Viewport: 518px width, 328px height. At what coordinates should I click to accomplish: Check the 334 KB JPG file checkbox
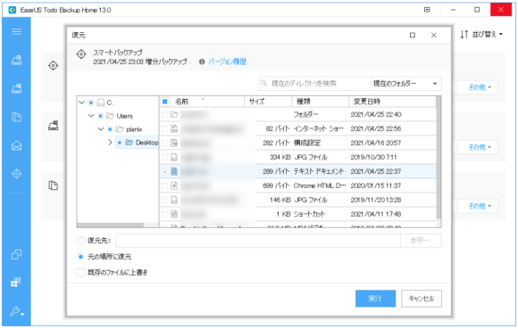(x=164, y=157)
